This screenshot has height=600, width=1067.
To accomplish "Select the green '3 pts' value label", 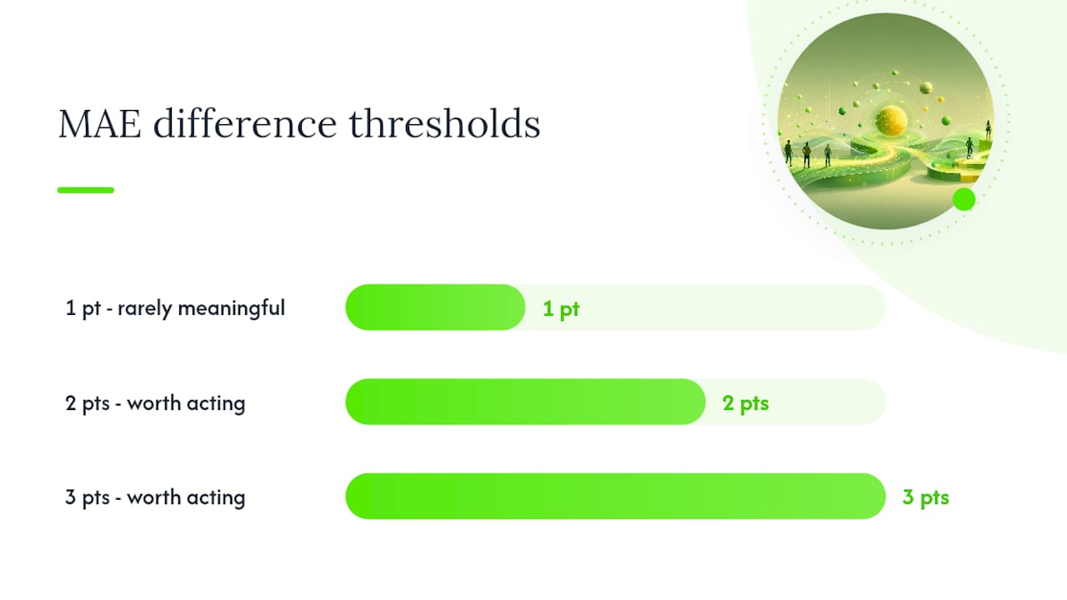I will [925, 497].
